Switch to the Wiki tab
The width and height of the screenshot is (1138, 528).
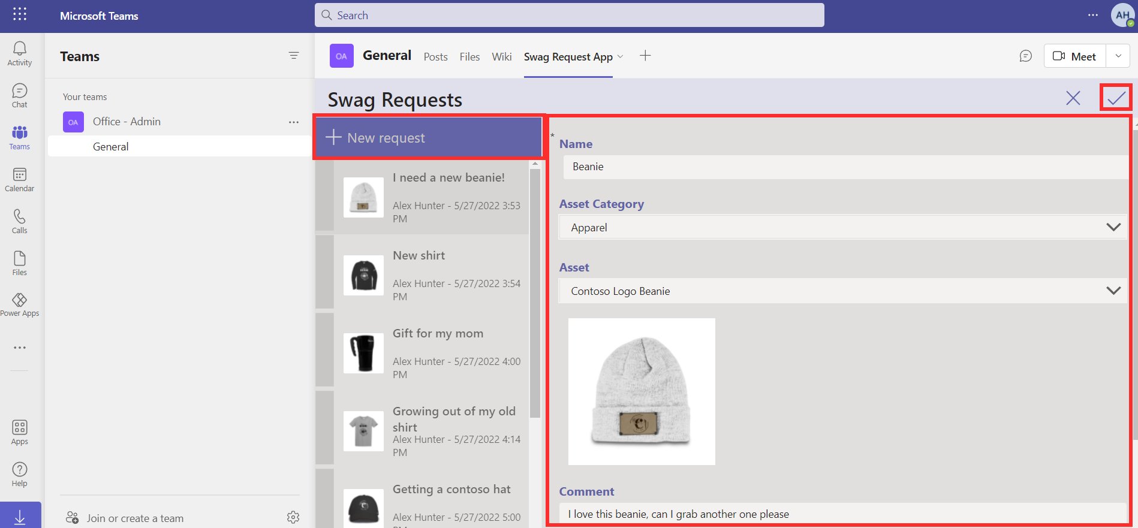(502, 57)
